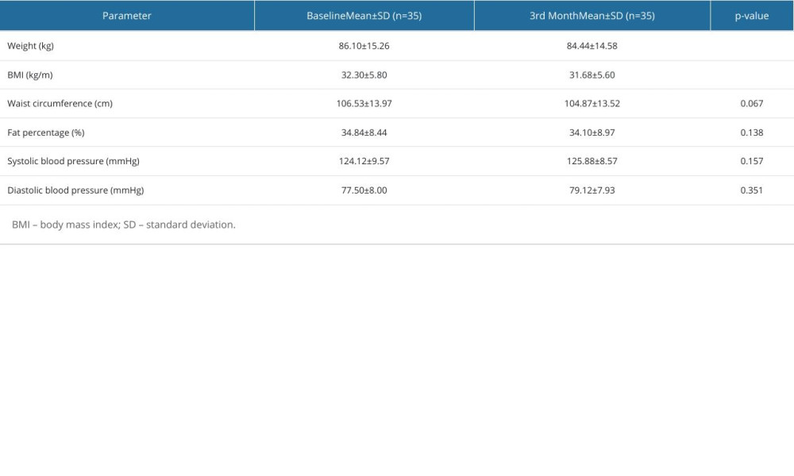Screen dimensions: 794x476
Task: Click p-value 0.157
Action: 751,161
